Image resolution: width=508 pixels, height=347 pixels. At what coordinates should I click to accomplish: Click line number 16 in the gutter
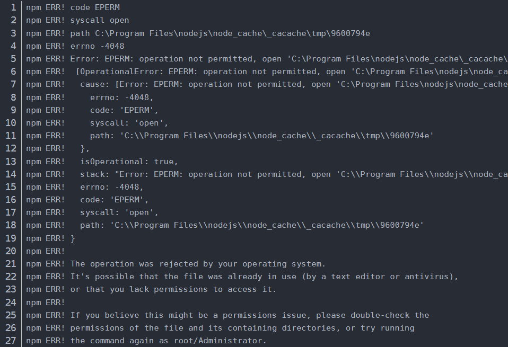pos(11,199)
